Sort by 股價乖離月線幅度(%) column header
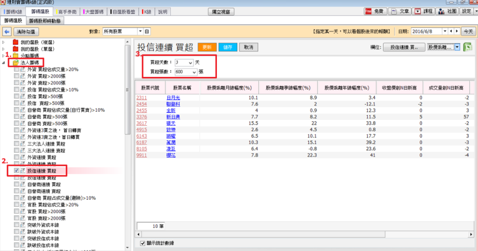Viewport: 478px width, 251px height. point(229,87)
